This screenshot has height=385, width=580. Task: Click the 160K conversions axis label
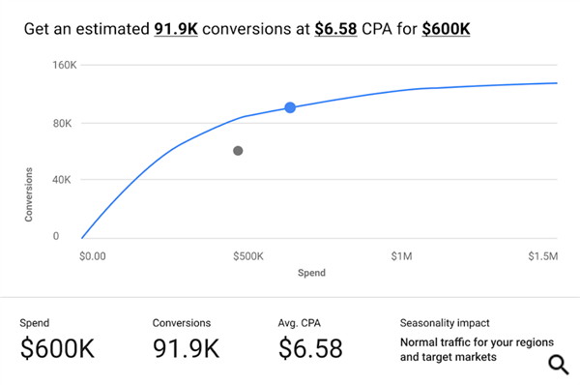point(65,65)
